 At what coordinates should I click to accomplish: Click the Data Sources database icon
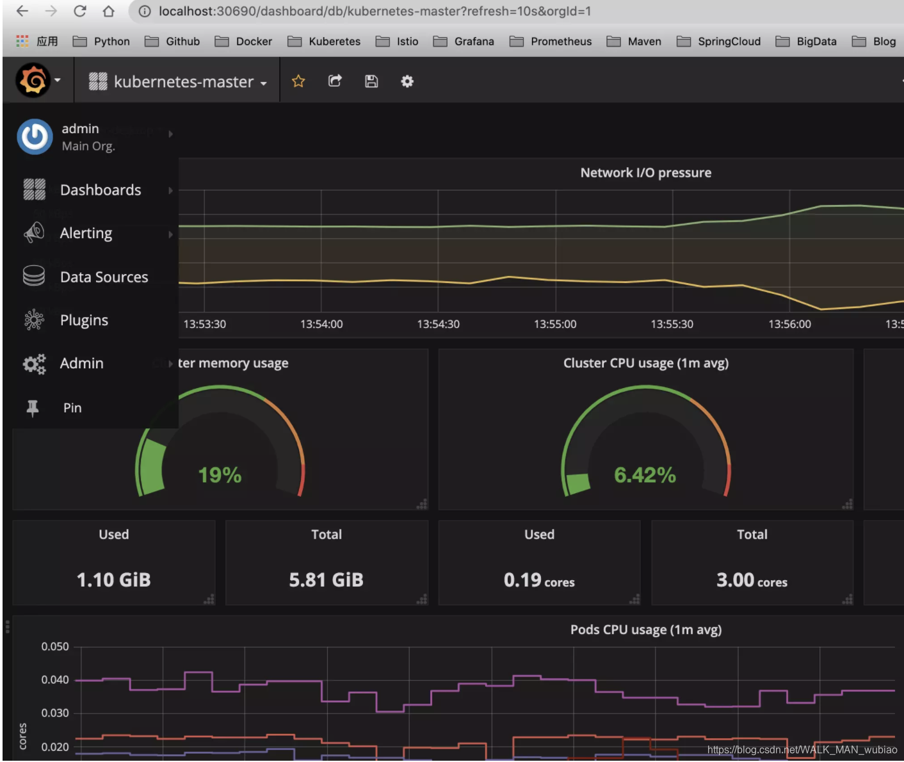[x=34, y=276]
